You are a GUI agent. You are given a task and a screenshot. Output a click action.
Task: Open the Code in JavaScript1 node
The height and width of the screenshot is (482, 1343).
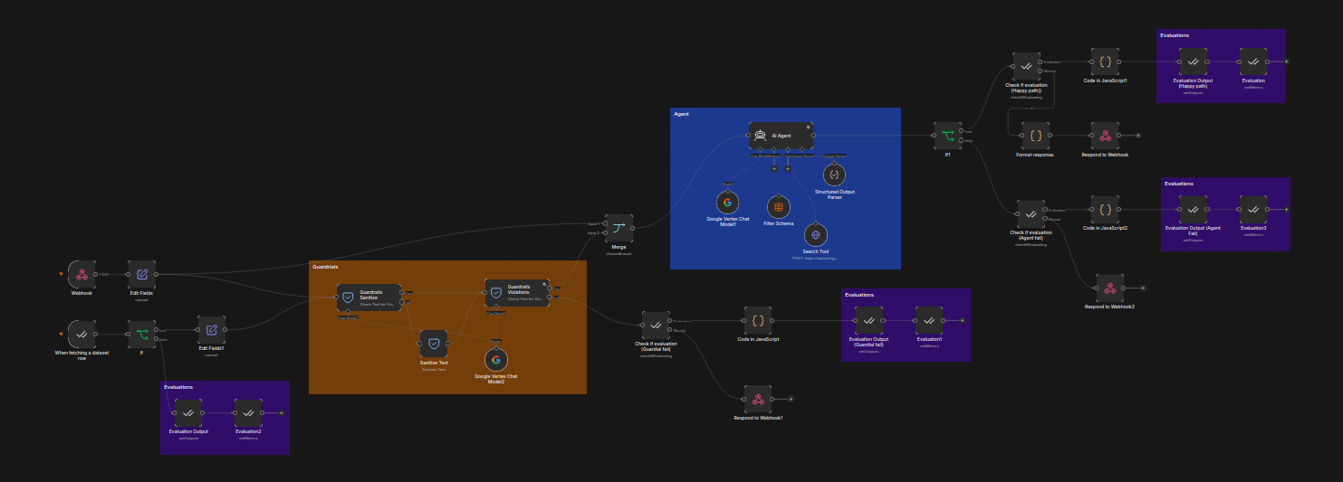point(1105,61)
